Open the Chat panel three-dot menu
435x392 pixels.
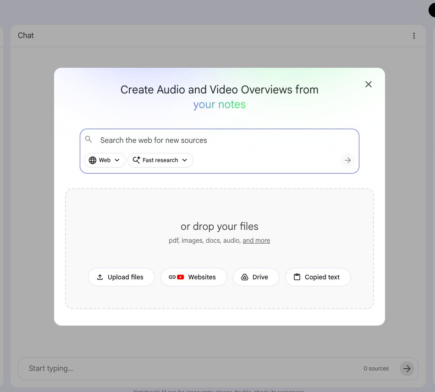pos(413,36)
